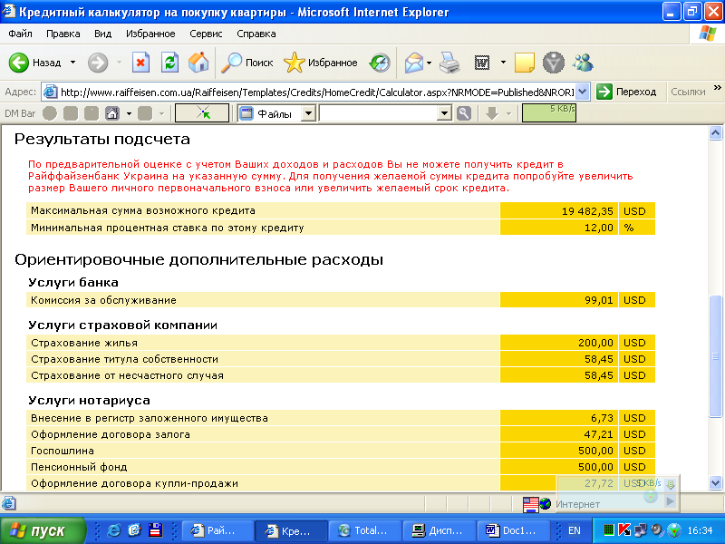Screen dimensions: 725x544
Task: Open Internet Explorer quick launch icon
Action: 113,530
